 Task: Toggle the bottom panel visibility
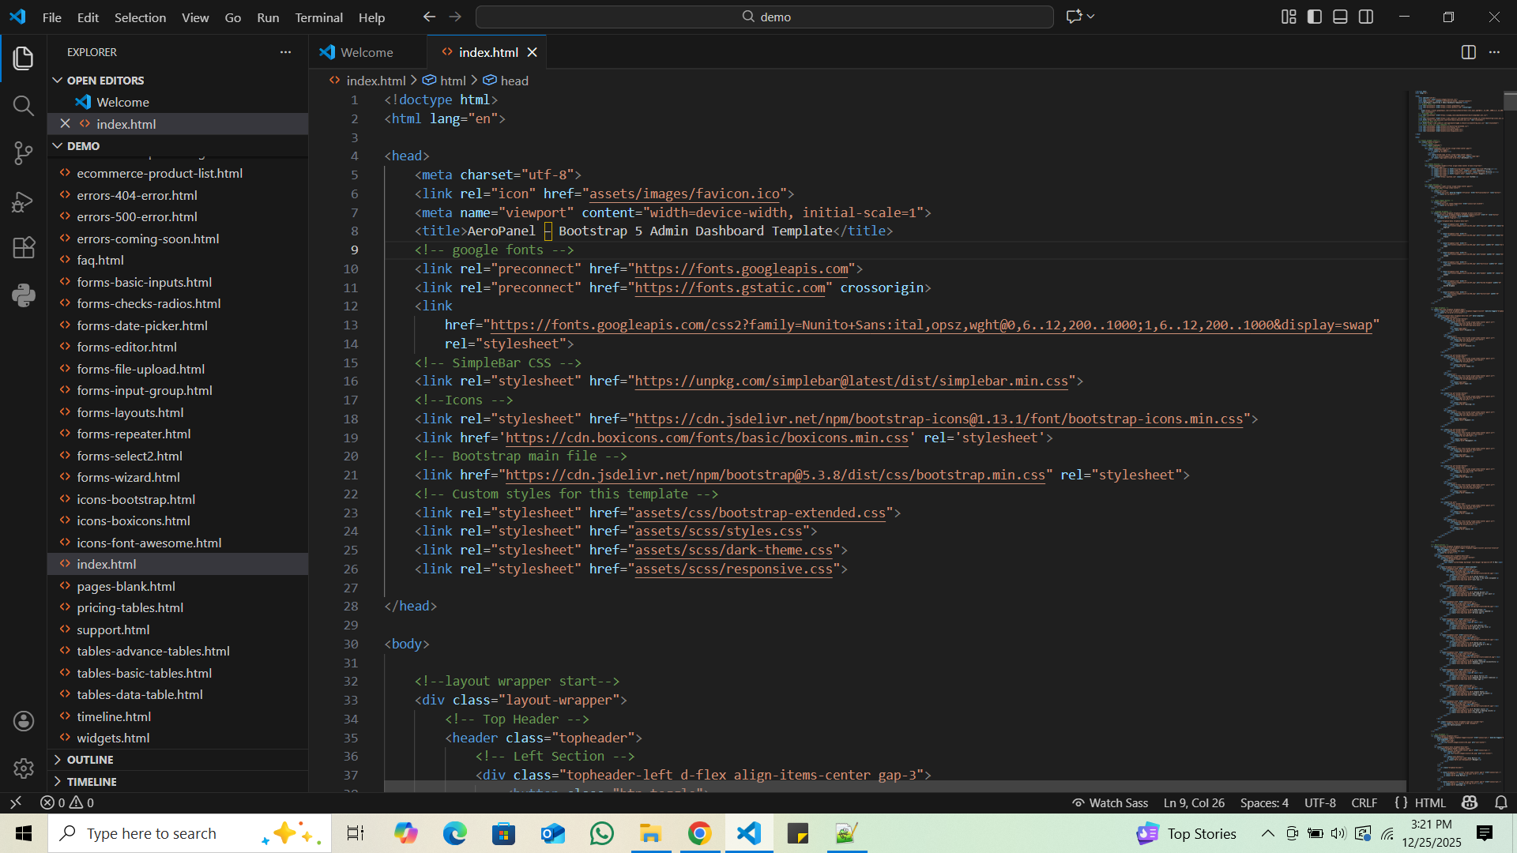pos(1340,17)
